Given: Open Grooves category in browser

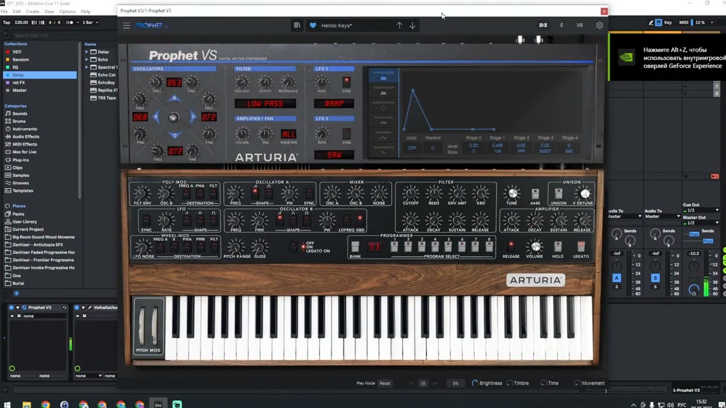Looking at the screenshot, I should [x=21, y=183].
